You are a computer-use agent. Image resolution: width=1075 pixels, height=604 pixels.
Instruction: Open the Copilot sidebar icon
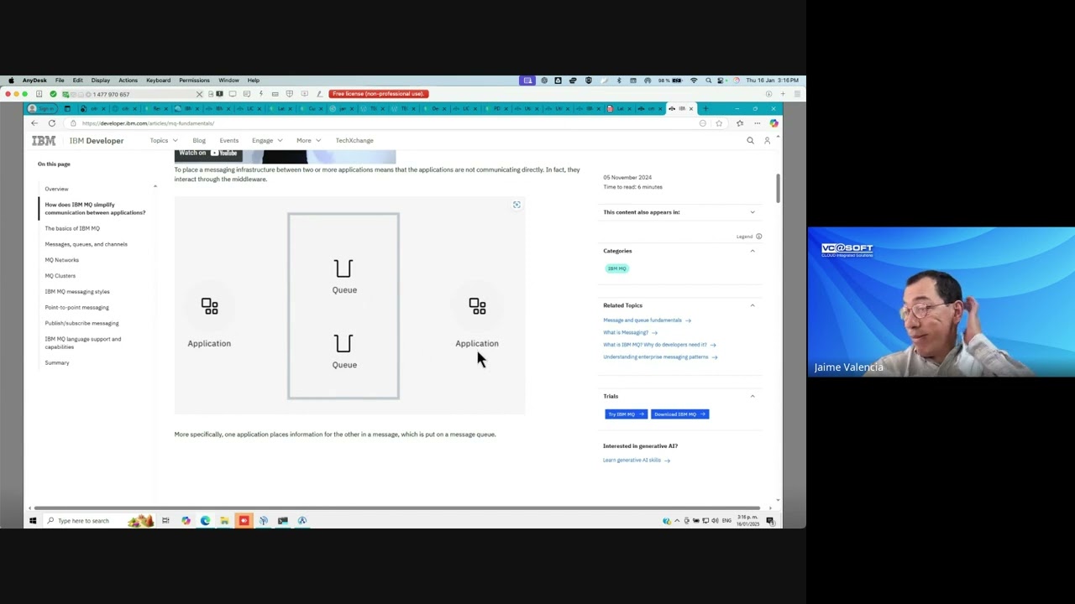click(773, 123)
